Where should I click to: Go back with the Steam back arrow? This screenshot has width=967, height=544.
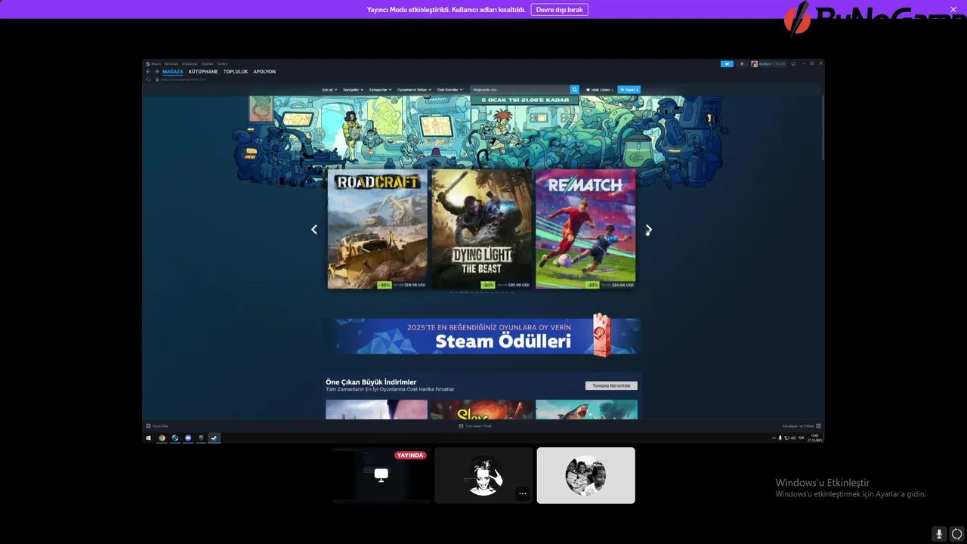click(x=148, y=72)
